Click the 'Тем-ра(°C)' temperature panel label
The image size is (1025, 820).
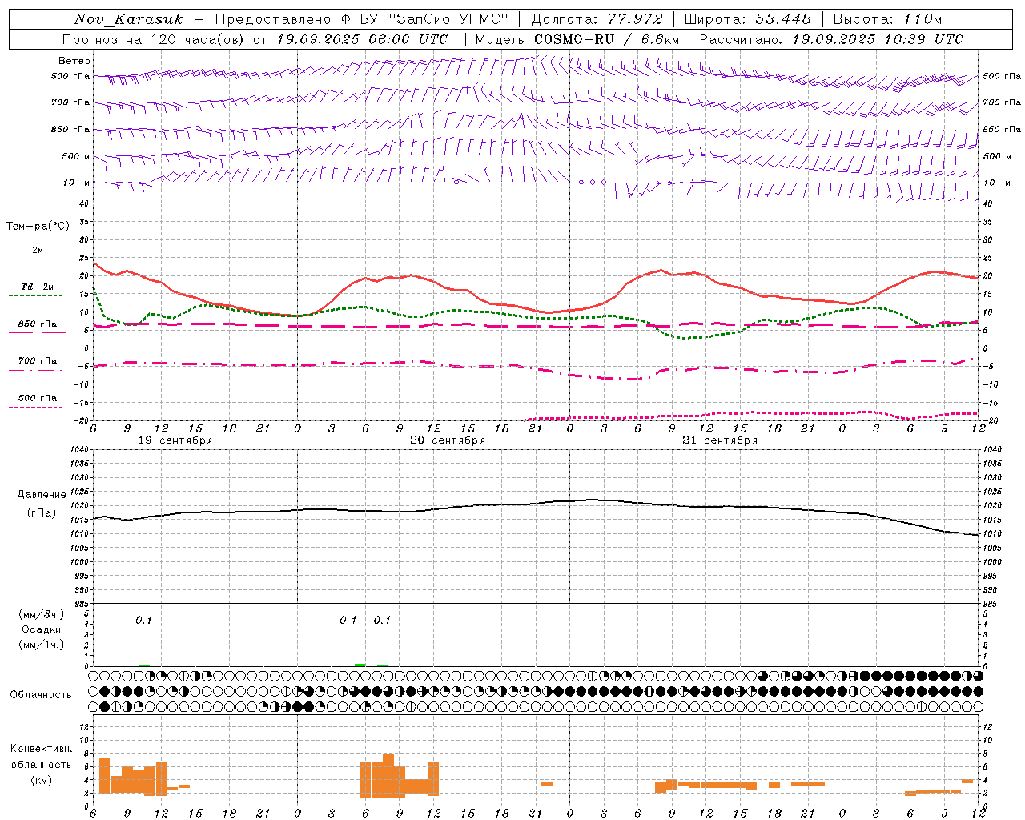click(38, 227)
